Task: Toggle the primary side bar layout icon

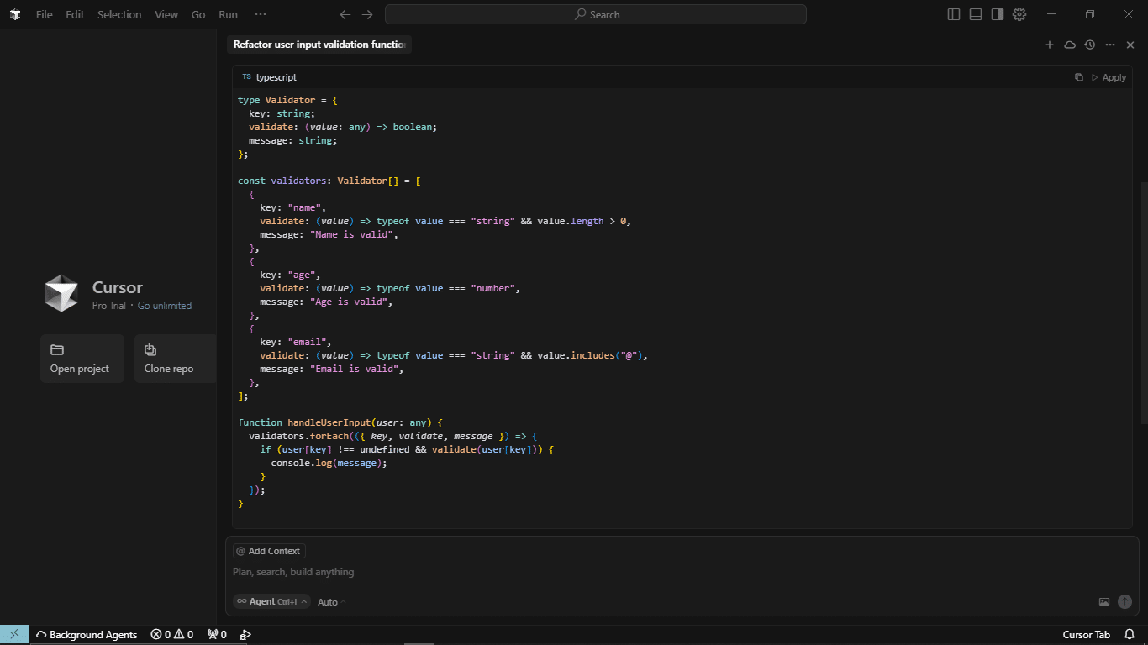Action: coord(954,14)
